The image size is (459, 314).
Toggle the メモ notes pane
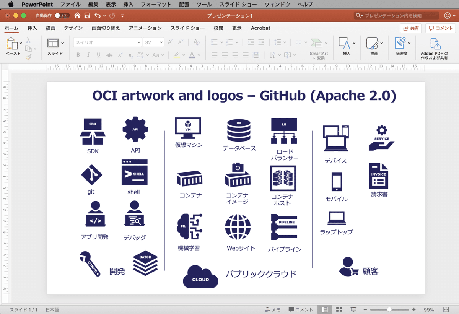(273, 309)
